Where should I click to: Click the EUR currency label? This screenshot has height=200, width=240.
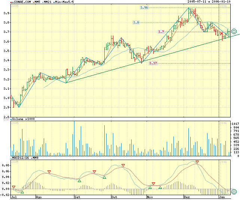pyautogui.click(x=6, y=120)
